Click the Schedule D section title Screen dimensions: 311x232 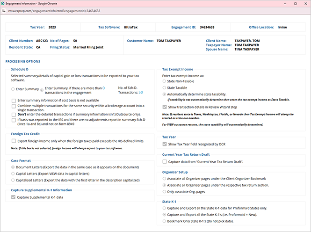(x=20, y=69)
